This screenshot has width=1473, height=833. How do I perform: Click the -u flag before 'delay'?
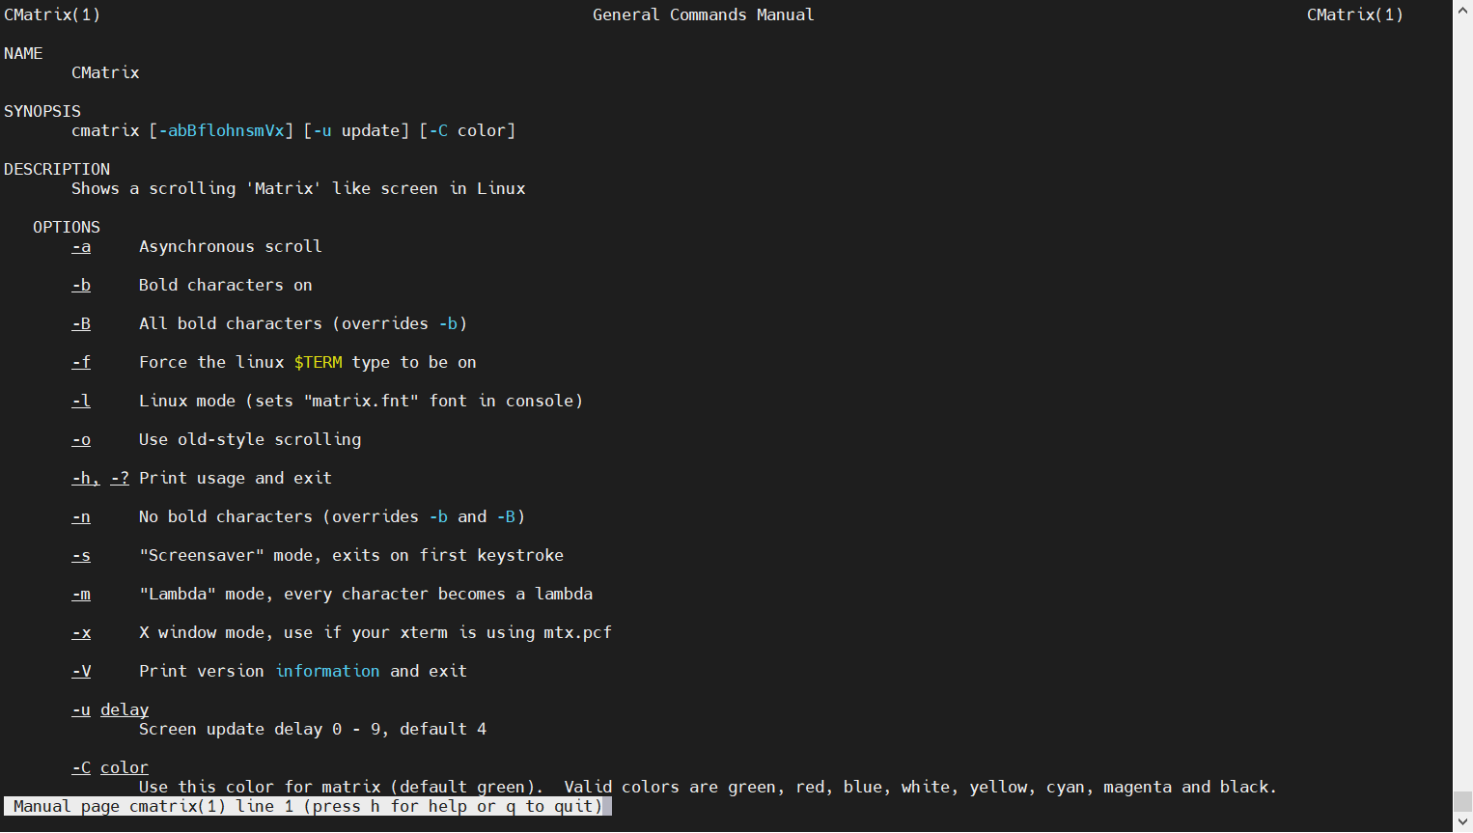[x=81, y=709]
